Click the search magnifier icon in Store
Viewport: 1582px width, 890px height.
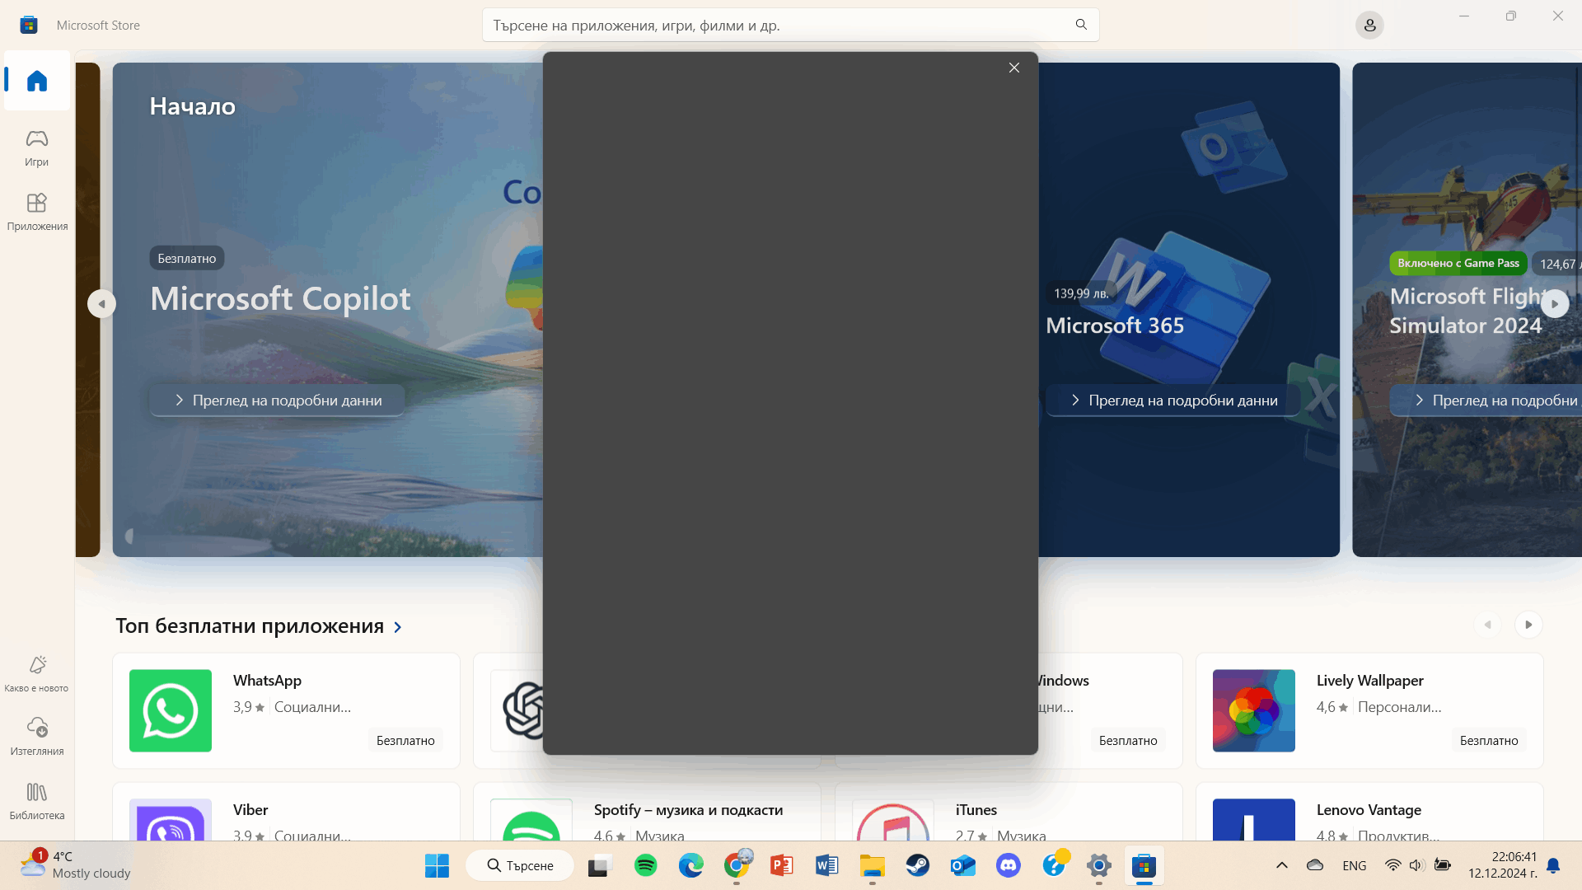click(1081, 25)
